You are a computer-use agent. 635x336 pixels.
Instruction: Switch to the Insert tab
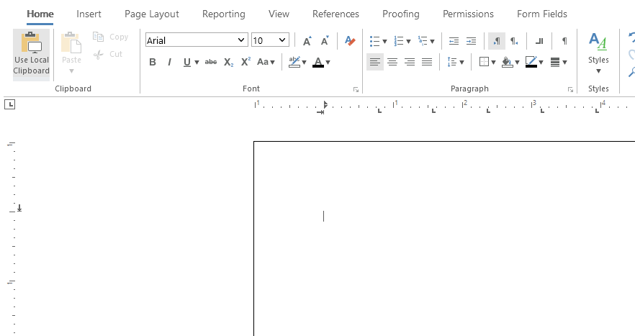click(89, 14)
